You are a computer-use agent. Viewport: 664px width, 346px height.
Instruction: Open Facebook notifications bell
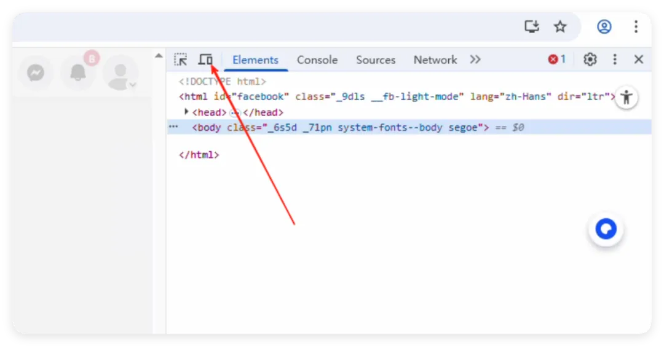[x=78, y=73]
